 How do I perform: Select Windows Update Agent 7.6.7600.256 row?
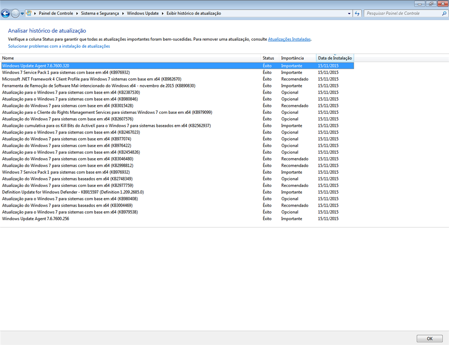[178, 218]
